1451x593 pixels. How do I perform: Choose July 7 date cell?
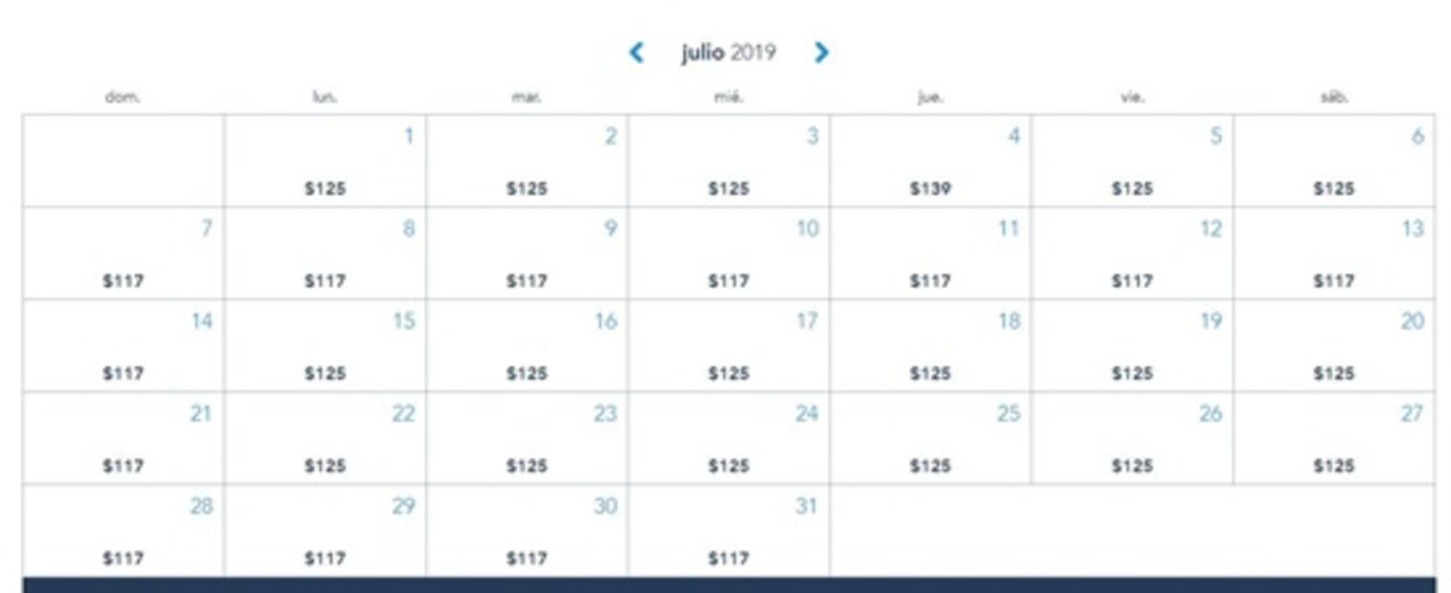click(x=123, y=253)
